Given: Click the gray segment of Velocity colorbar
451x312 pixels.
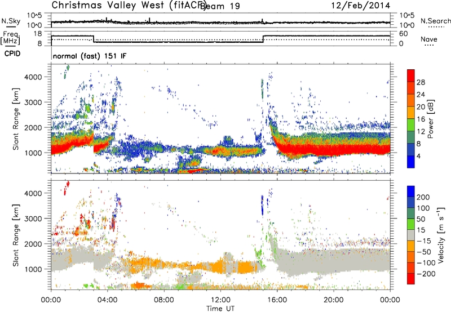Looking at the screenshot, I should (411, 235).
